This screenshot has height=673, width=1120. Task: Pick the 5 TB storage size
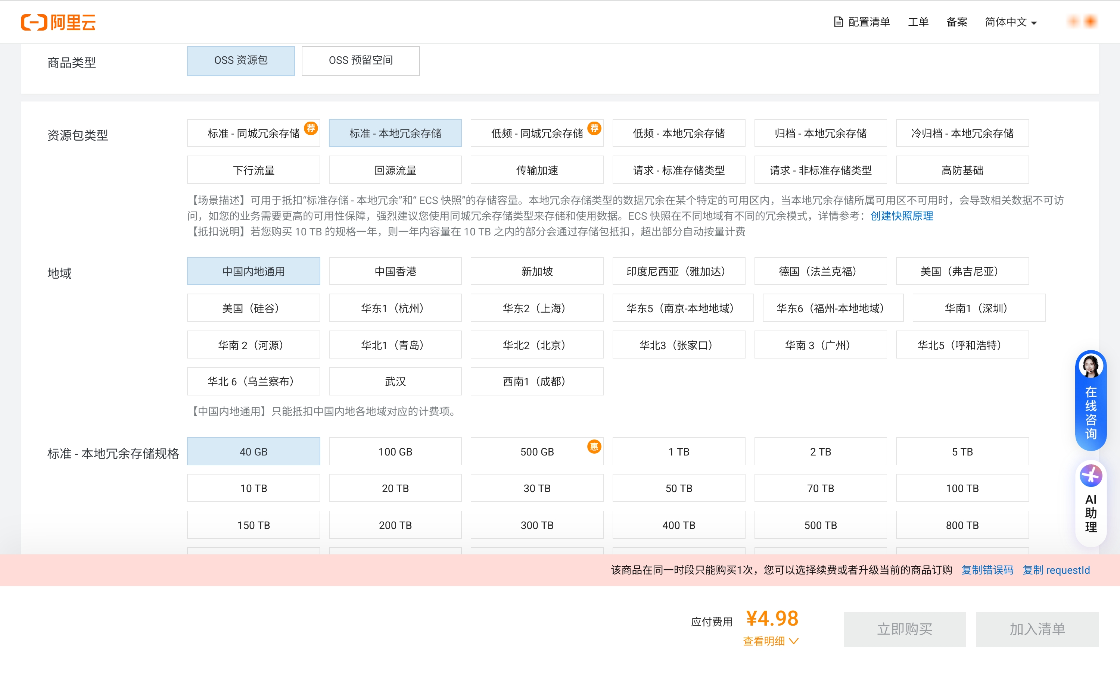point(962,451)
